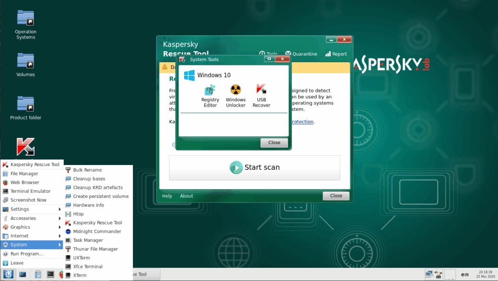Viewport: 498px width, 281px height.
Task: Click the Windows 10 logo icon
Action: 189,75
